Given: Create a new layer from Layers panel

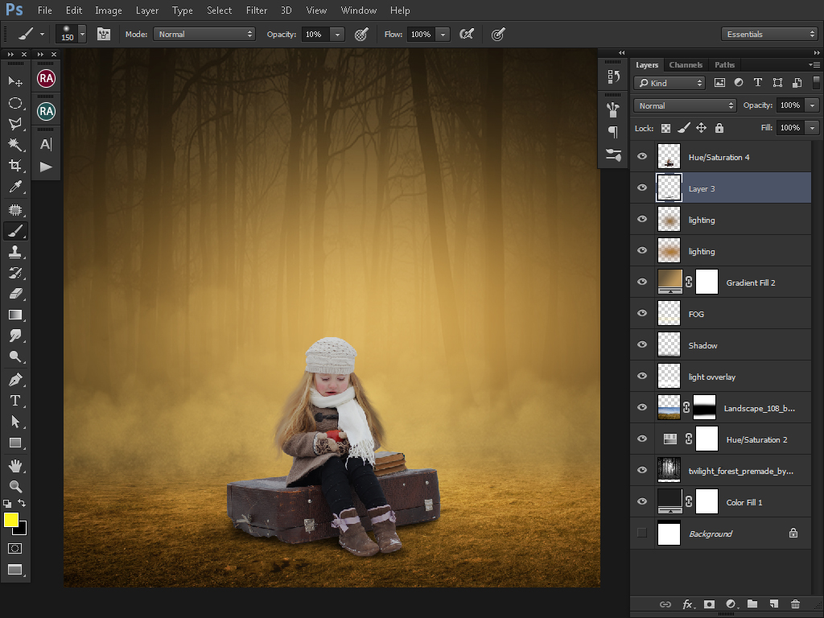Looking at the screenshot, I should click(x=773, y=604).
